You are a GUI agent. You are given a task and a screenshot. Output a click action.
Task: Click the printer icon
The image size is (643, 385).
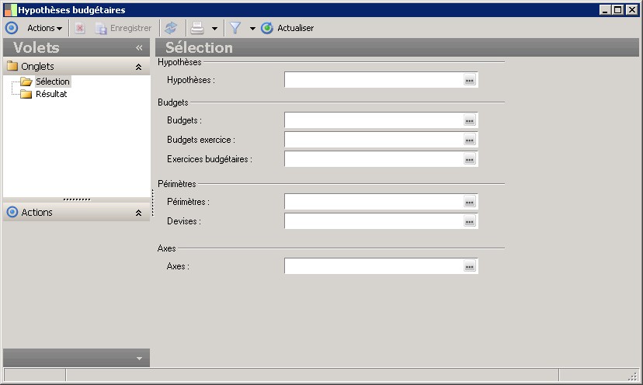point(197,28)
